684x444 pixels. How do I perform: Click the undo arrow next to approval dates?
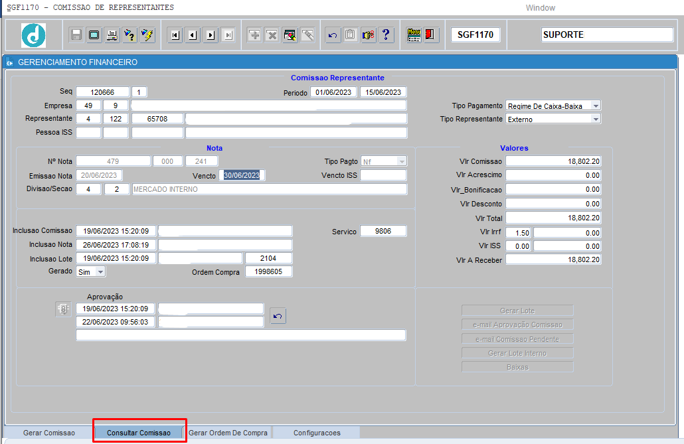(x=278, y=316)
